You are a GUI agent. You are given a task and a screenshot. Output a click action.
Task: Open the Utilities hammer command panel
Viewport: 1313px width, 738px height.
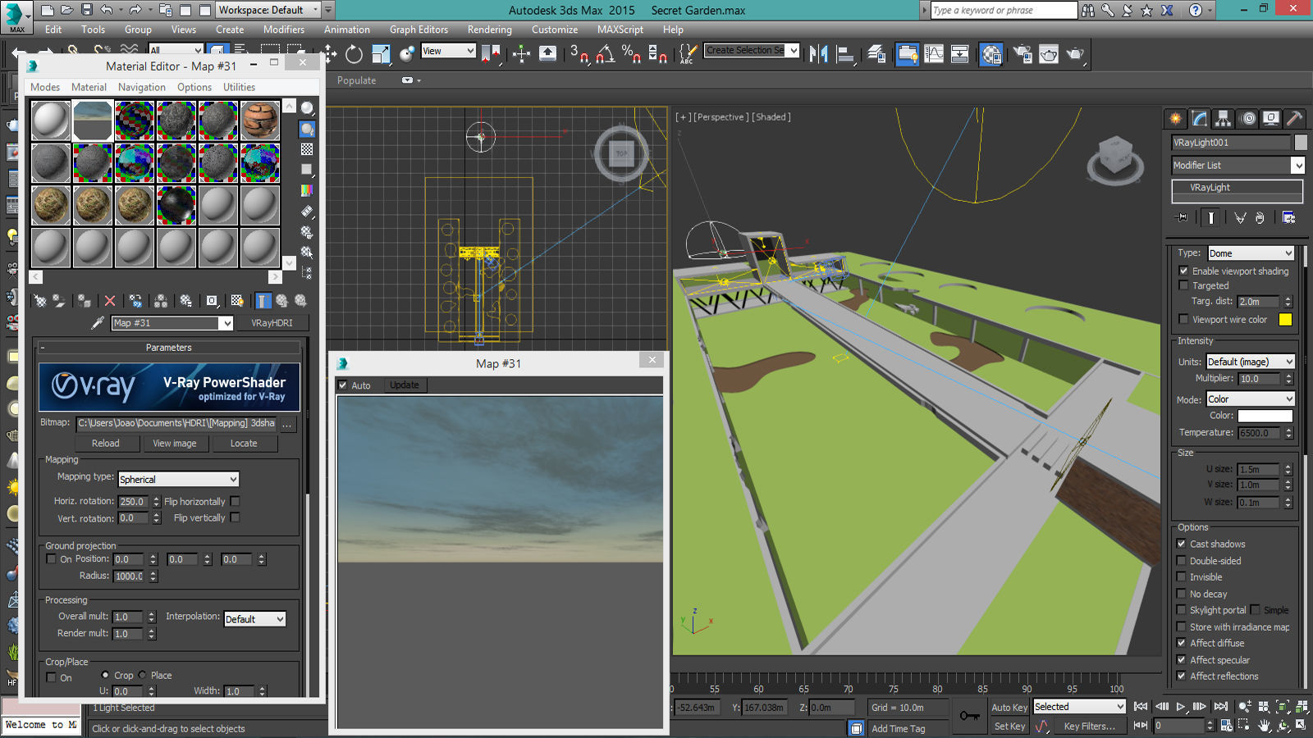point(1294,118)
